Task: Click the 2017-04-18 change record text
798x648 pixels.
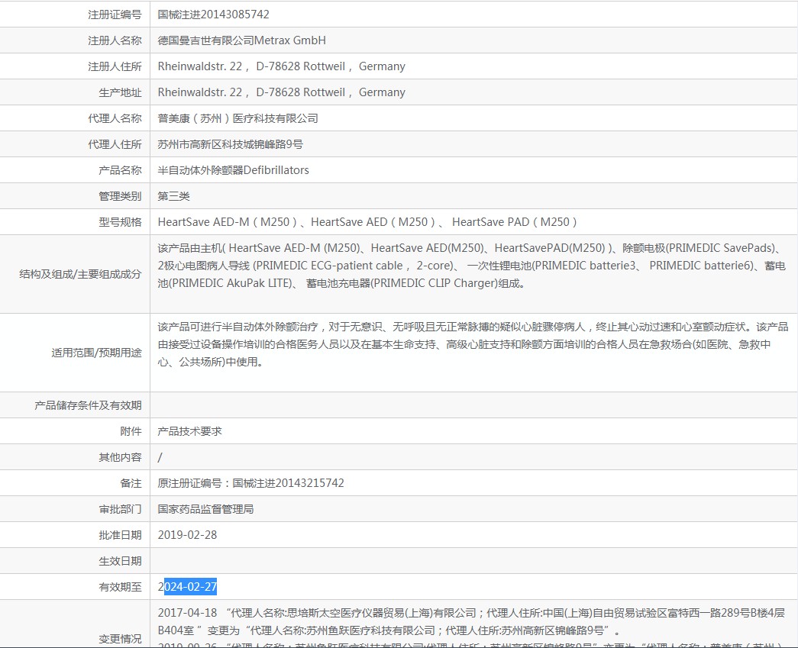Action: (471, 621)
